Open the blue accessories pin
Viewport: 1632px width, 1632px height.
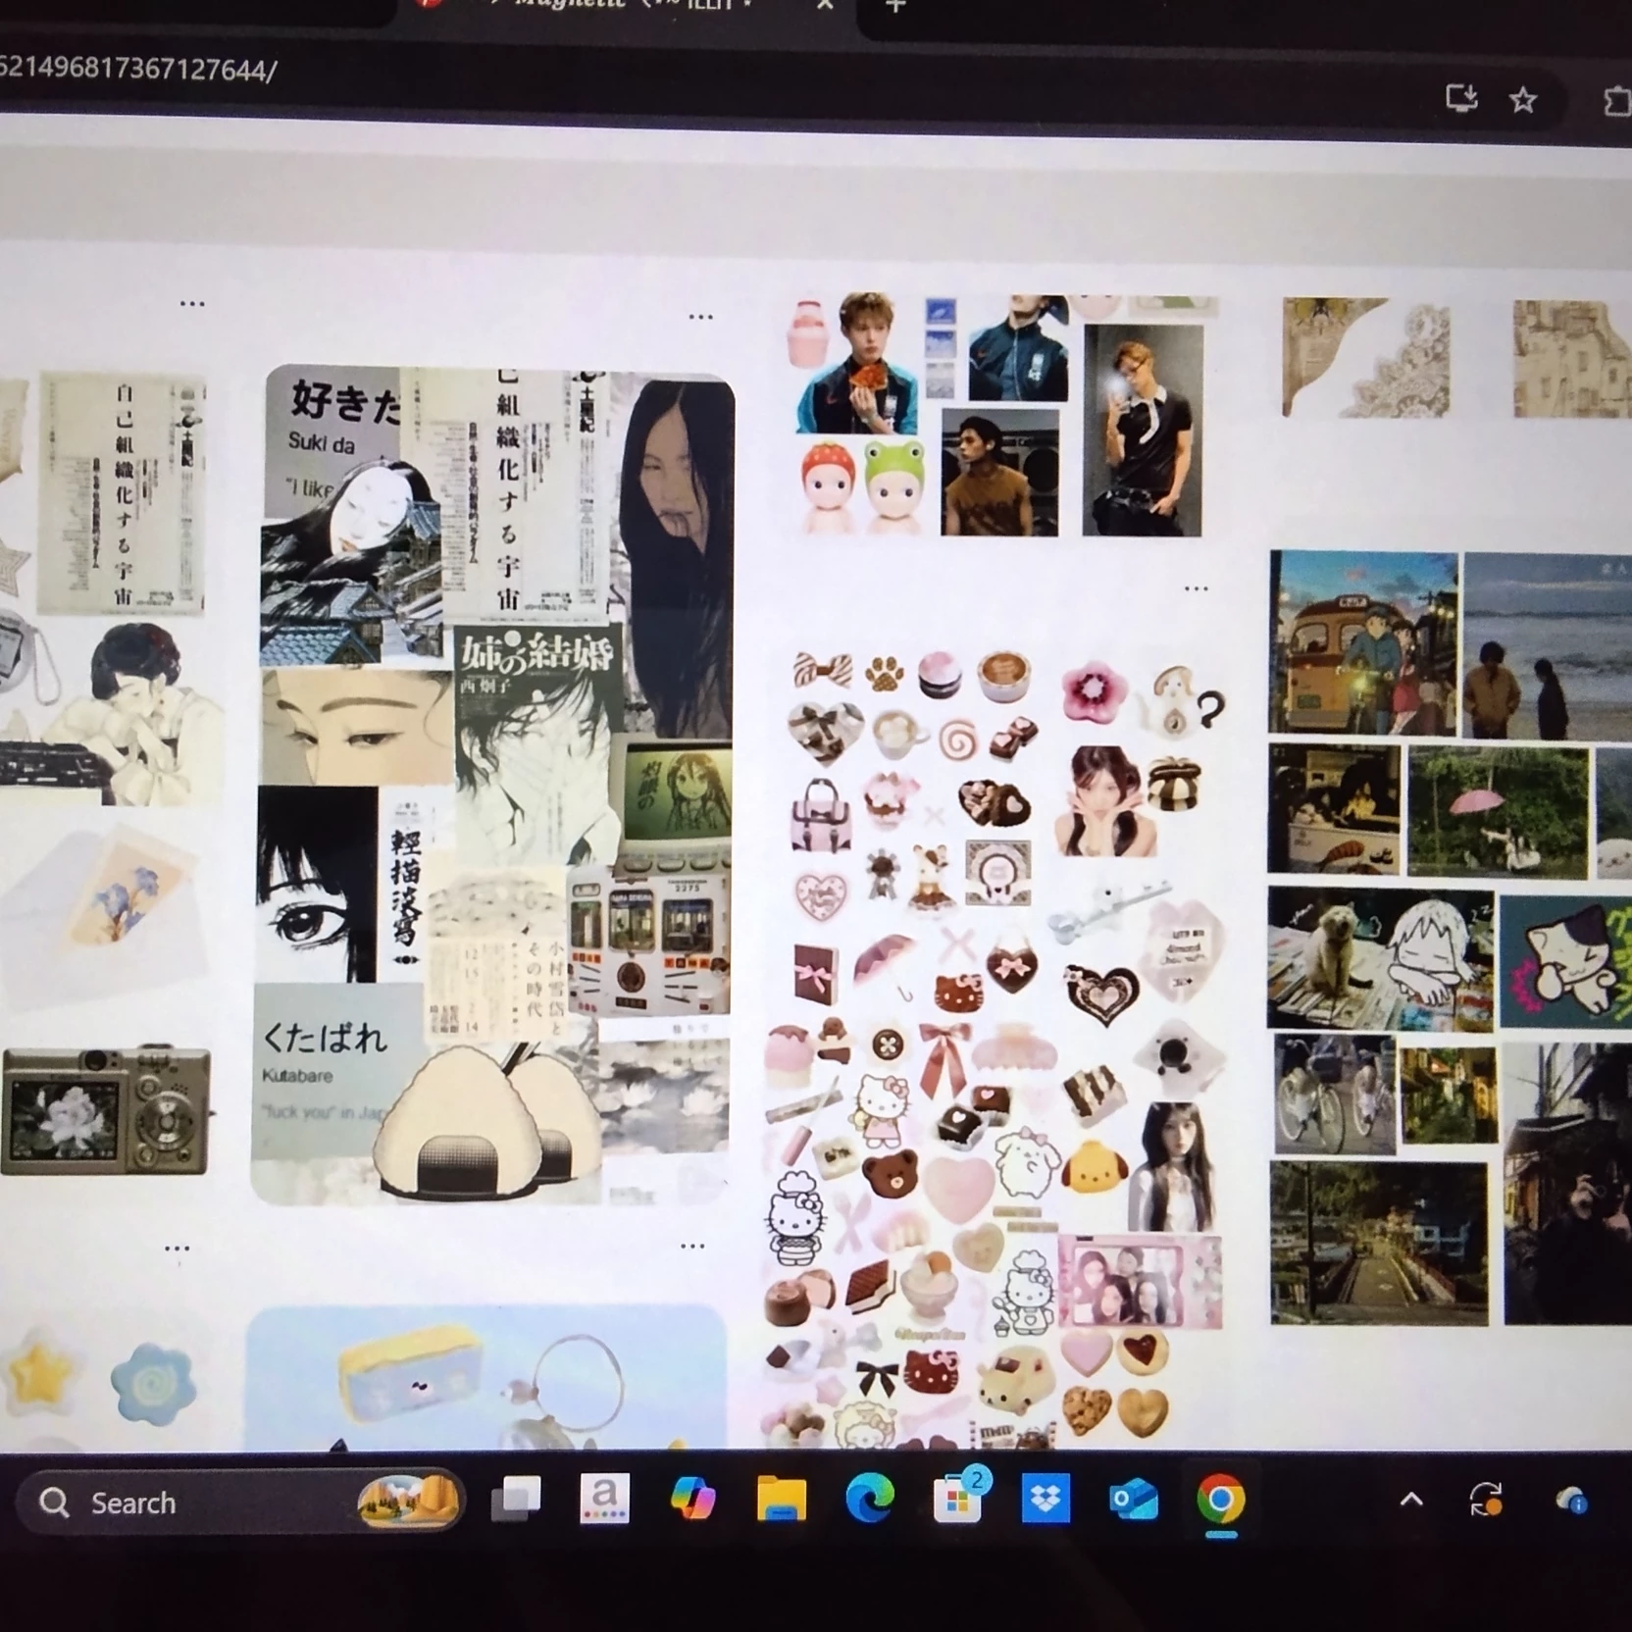[486, 1378]
